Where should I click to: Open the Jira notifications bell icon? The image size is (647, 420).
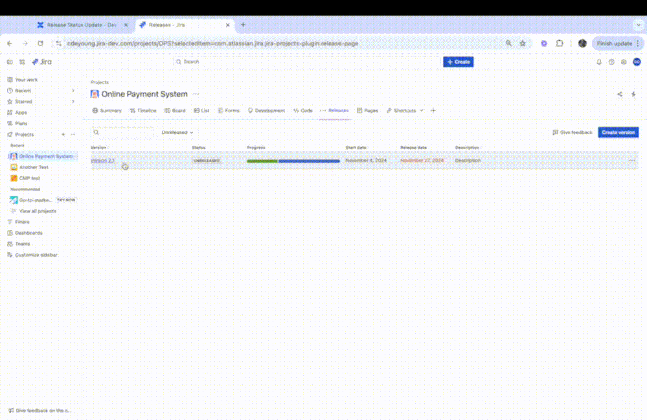[x=599, y=62]
